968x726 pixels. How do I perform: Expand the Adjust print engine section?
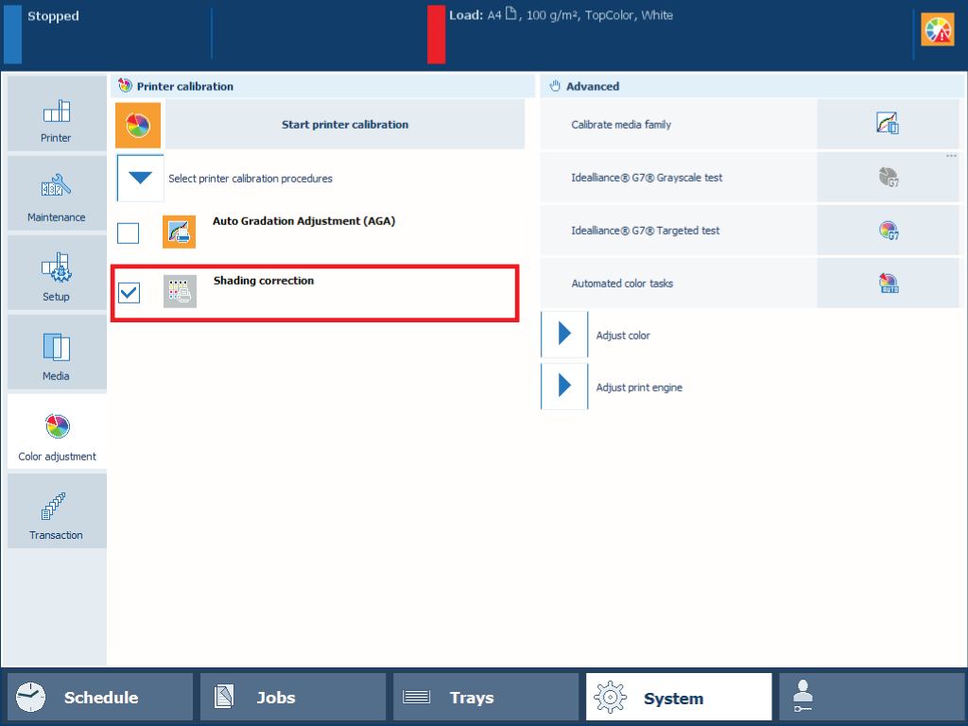pos(564,387)
